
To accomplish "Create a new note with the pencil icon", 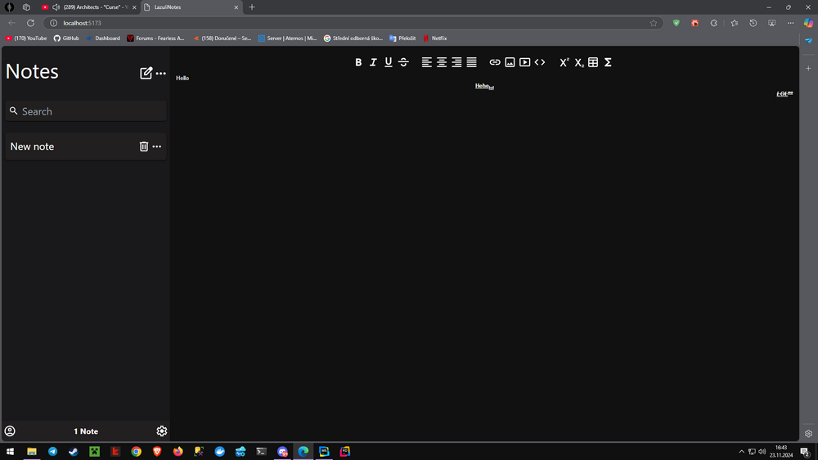I will [146, 73].
